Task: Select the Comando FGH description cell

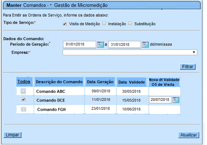Action: pos(59,109)
